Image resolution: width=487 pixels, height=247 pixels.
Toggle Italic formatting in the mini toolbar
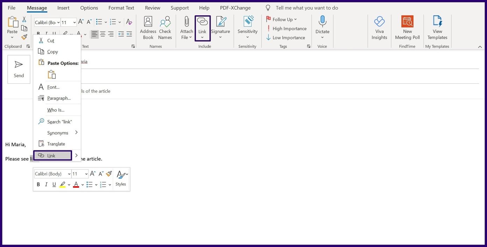pyautogui.click(x=46, y=184)
